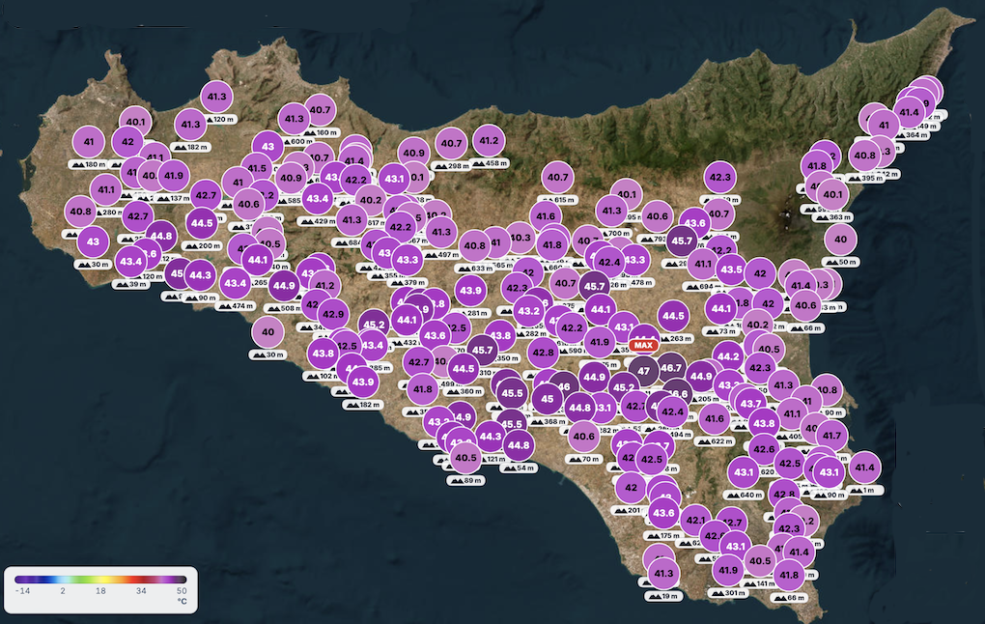Viewport: 985px width, 624px height.
Task: Click the 43.4 marker above 39 m label
Action: click(x=130, y=262)
